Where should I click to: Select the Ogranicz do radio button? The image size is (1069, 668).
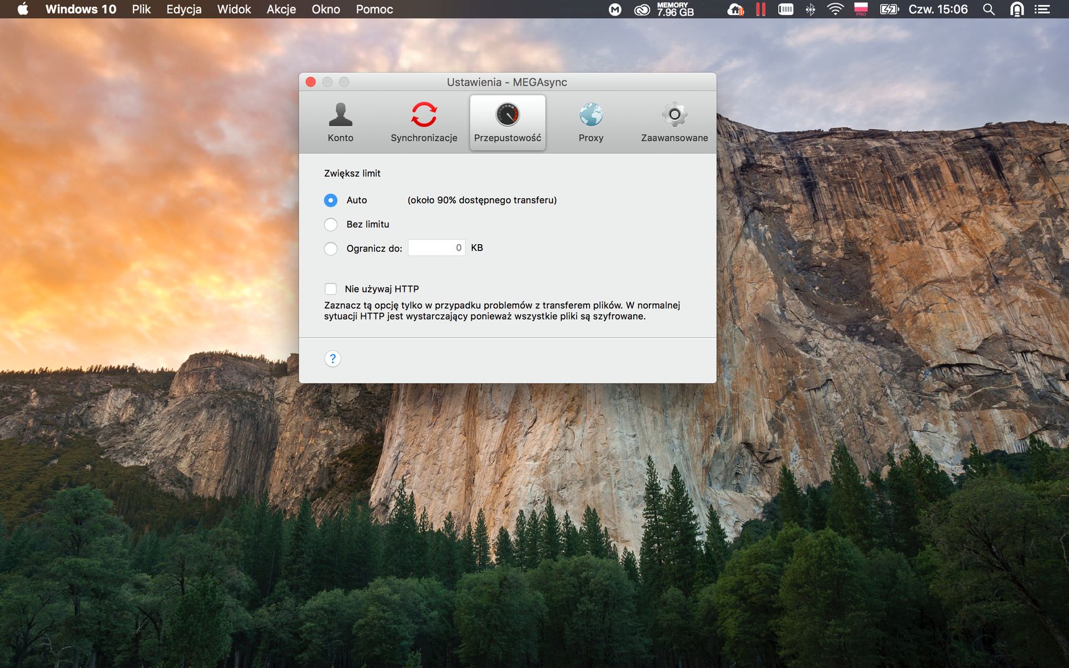(x=331, y=249)
